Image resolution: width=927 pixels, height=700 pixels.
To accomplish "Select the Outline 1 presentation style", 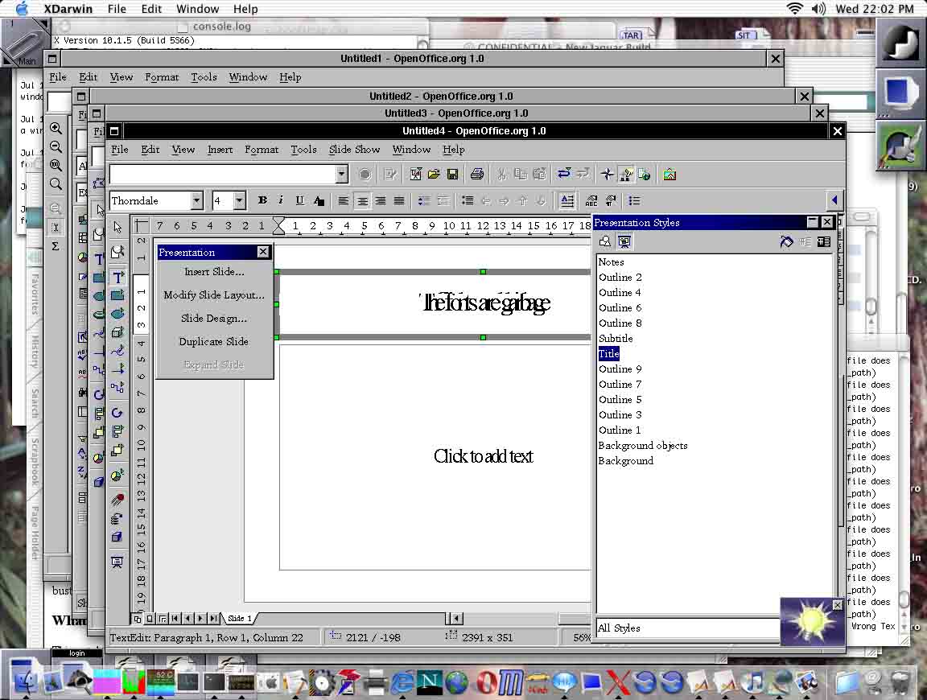I will click(x=620, y=430).
